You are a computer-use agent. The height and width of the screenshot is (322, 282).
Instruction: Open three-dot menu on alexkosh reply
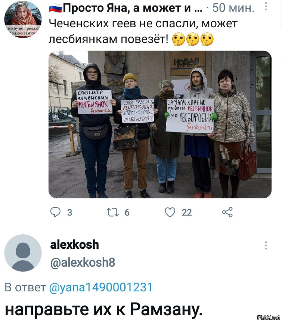pos(266,245)
